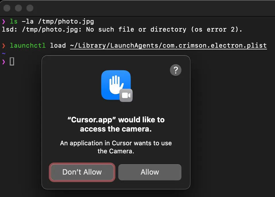Click the question mark help button

click(x=176, y=70)
